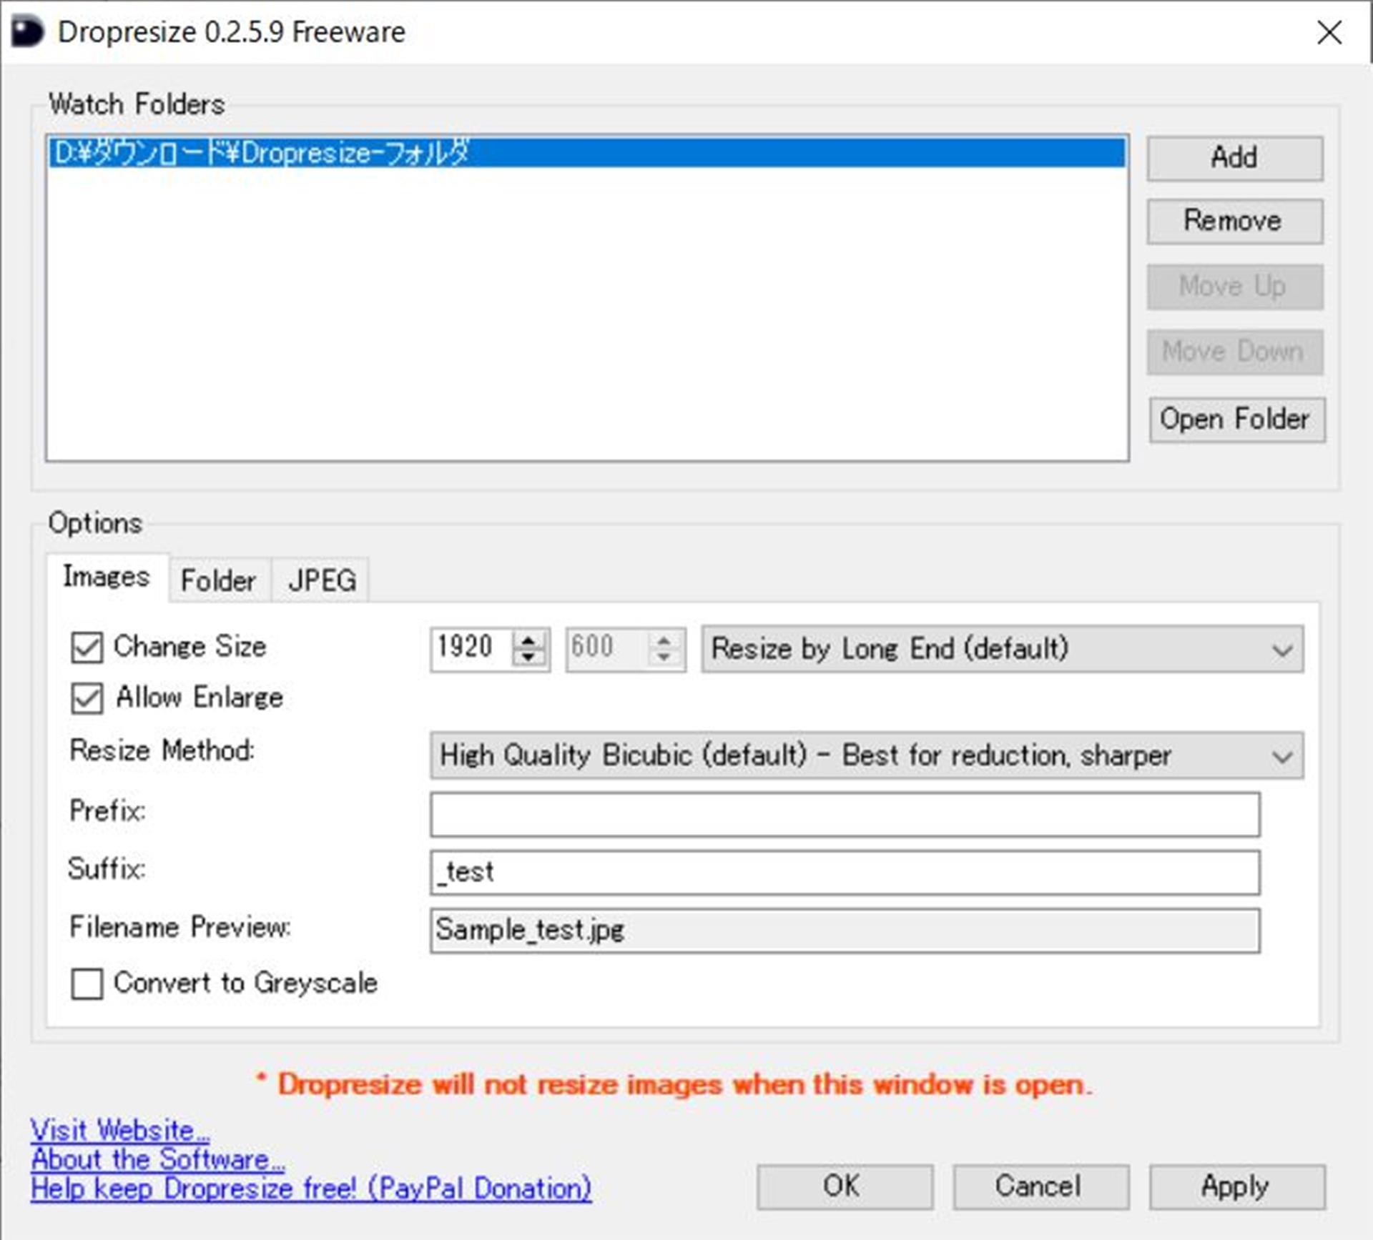
Task: Toggle the Allow Enlarge checkbox
Action: 87,698
